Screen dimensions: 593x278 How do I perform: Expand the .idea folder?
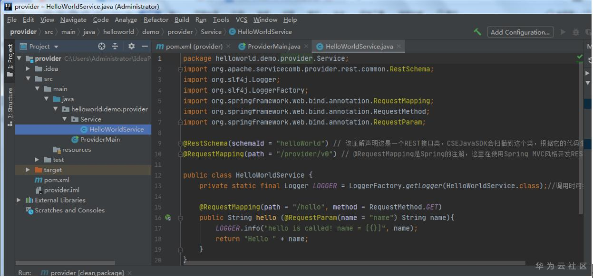(28, 68)
